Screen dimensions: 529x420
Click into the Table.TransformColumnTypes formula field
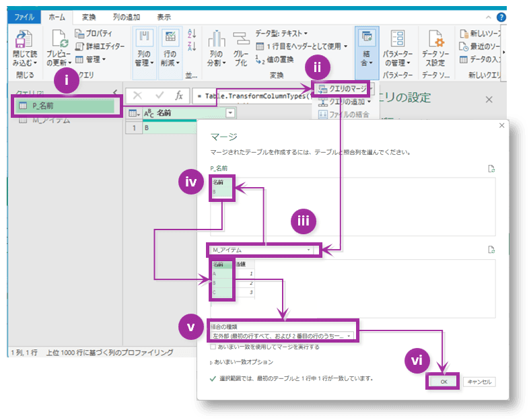click(253, 96)
